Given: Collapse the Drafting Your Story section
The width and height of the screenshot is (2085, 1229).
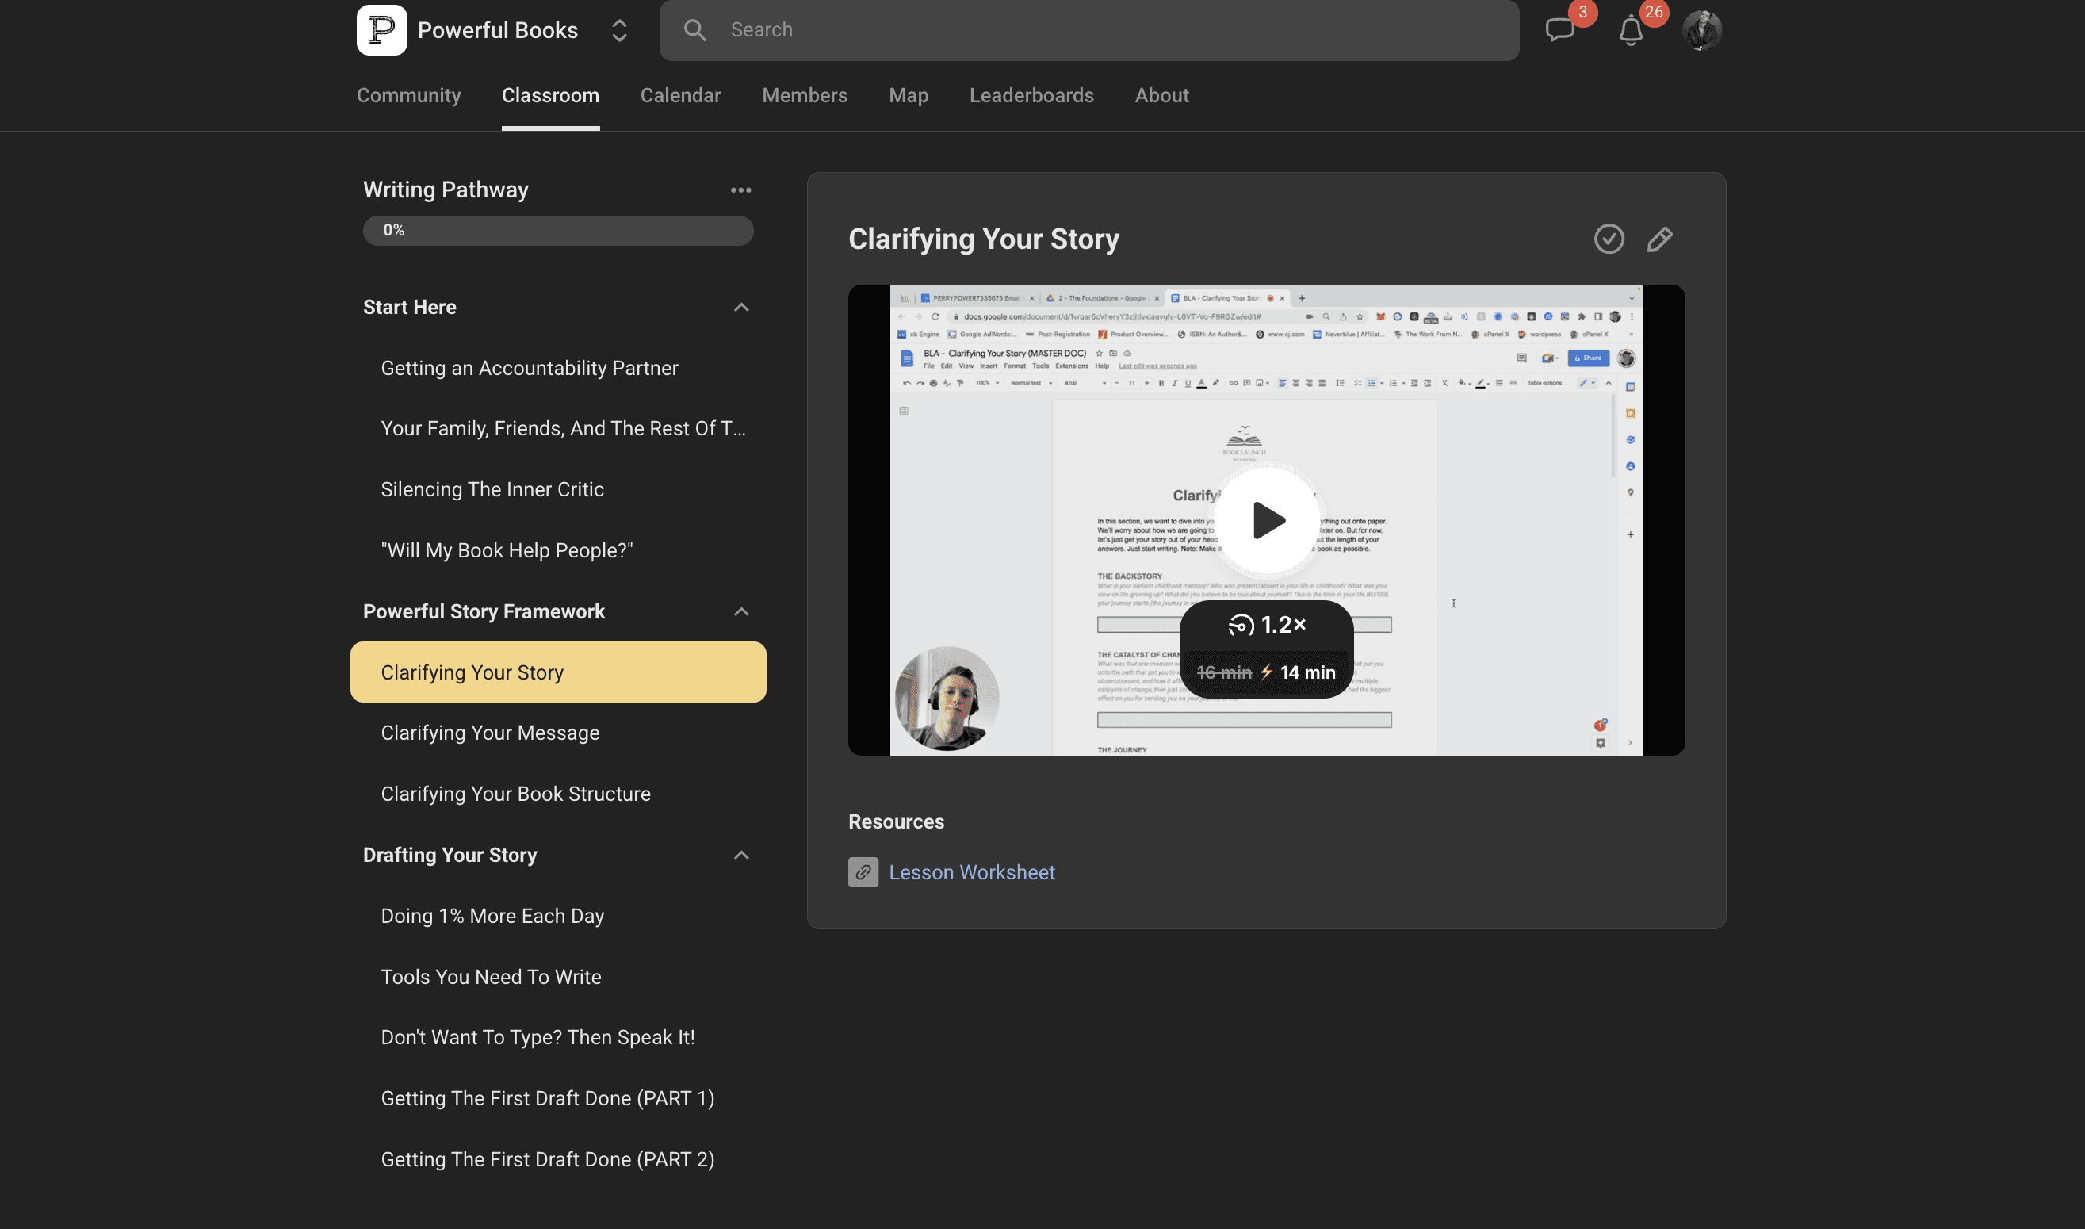Looking at the screenshot, I should pos(741,856).
